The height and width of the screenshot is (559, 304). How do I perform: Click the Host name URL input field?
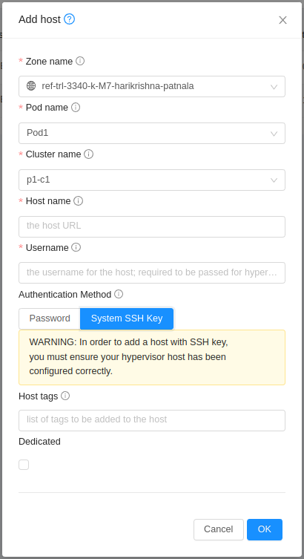pos(152,226)
